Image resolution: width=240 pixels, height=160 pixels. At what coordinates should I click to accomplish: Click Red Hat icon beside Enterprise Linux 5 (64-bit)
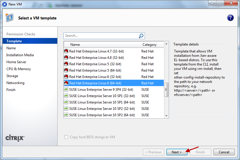(66, 70)
